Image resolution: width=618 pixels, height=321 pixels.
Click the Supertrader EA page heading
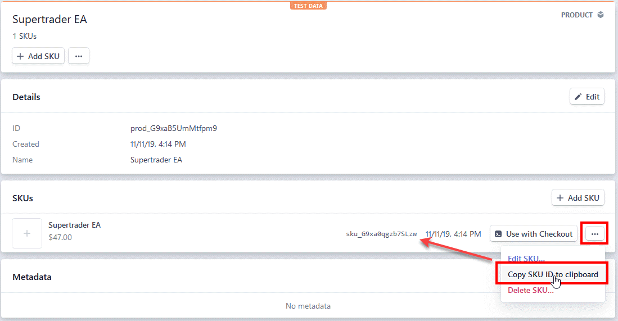49,20
